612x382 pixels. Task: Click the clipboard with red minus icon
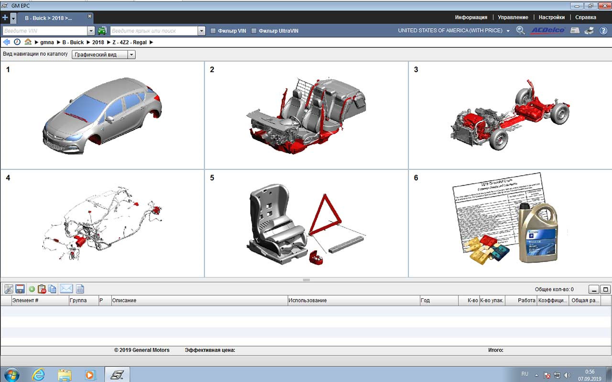tap(42, 289)
